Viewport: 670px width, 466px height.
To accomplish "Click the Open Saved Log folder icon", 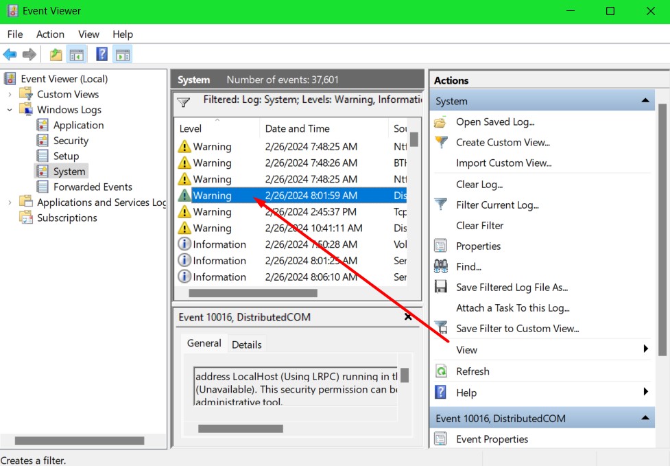I will click(x=440, y=122).
